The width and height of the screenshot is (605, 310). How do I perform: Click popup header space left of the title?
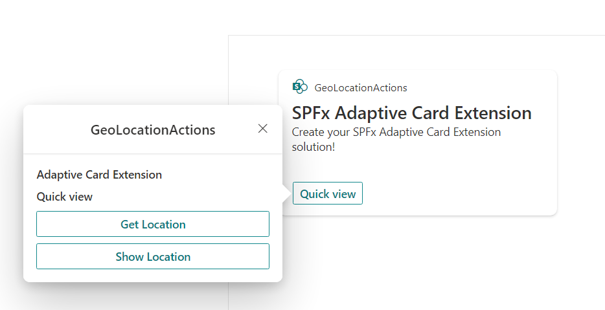55,130
